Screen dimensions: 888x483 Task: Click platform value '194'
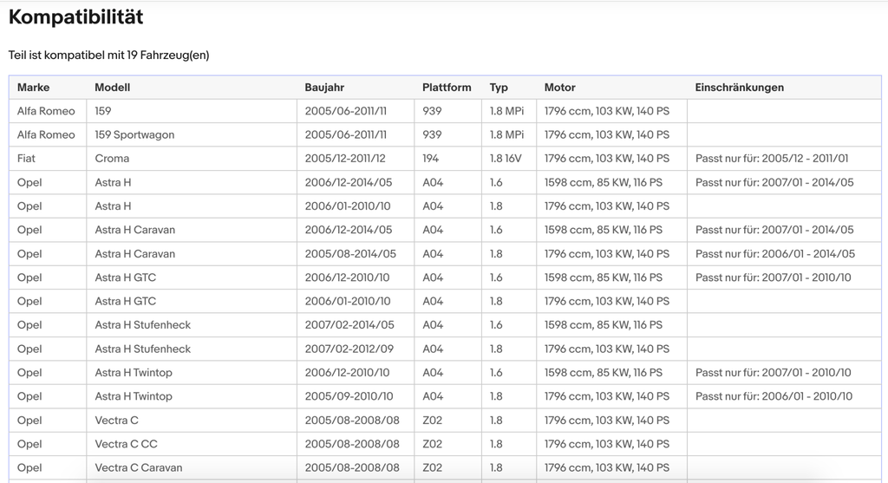pos(430,159)
